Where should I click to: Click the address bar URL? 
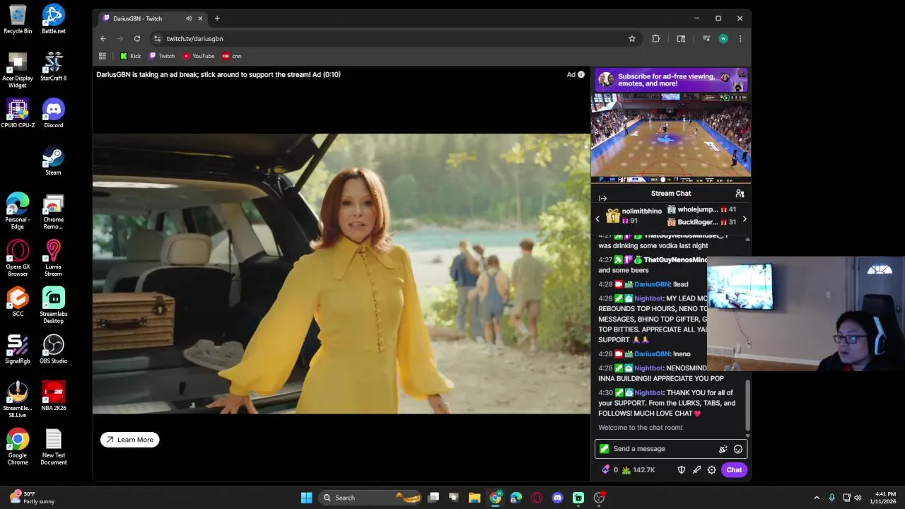[x=194, y=39]
